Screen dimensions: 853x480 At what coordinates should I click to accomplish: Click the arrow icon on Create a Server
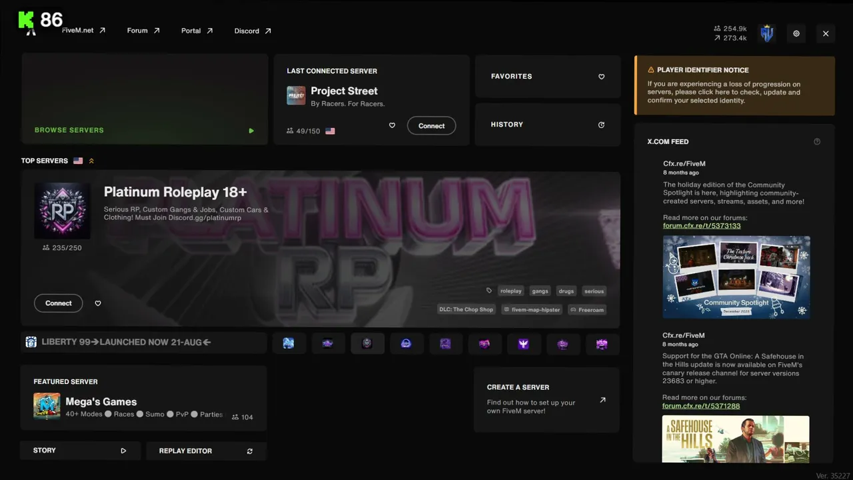602,400
